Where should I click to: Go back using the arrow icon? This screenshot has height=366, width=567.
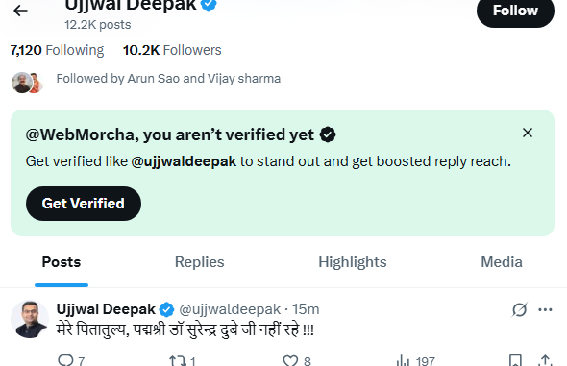20,11
